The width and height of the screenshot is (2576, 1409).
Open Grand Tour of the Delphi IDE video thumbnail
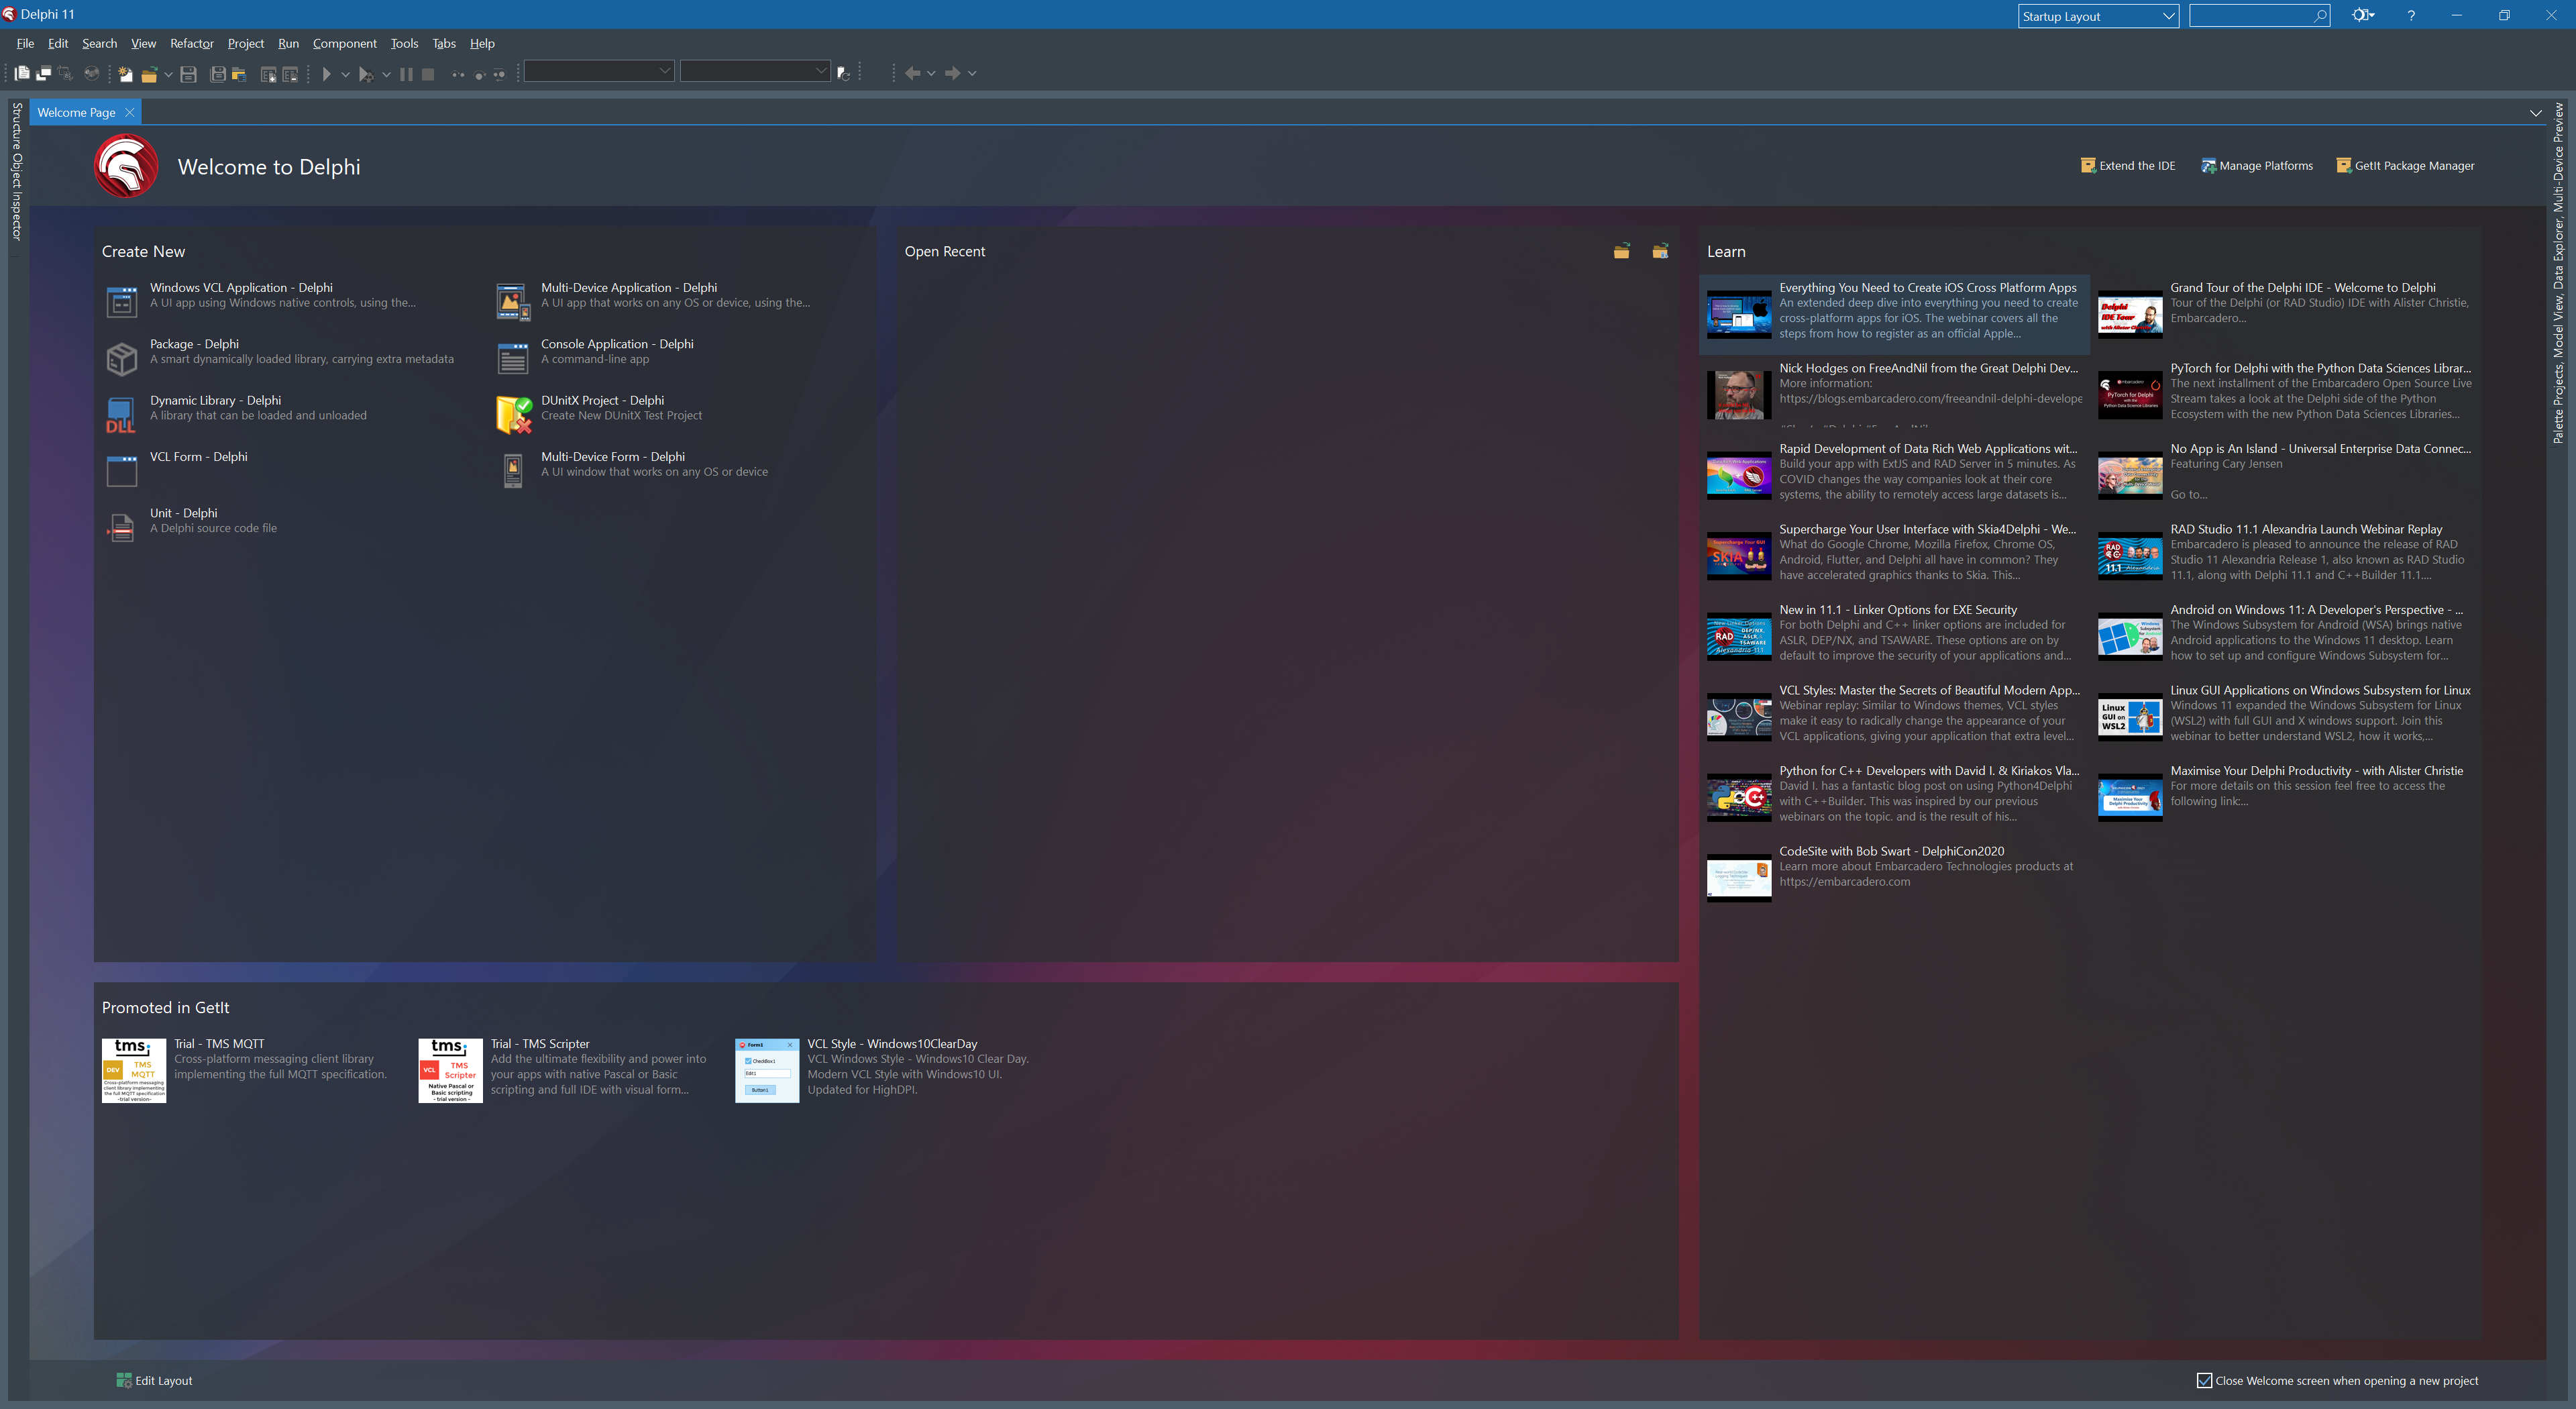pyautogui.click(x=2130, y=315)
